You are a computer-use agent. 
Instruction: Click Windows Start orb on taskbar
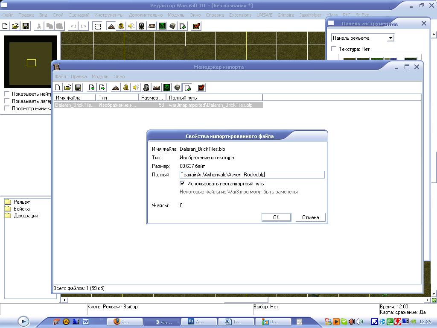click(x=23, y=322)
